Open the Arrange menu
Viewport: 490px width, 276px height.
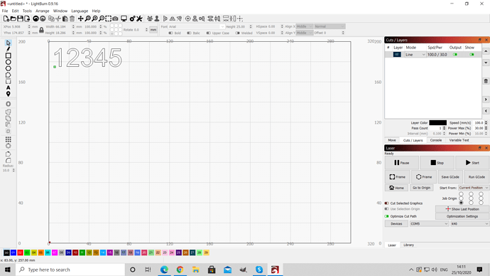coord(42,11)
